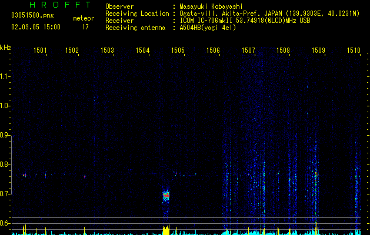Viewport: 370px width, 235px height.
Task: Click the 0.9 frequency axis label
Action: [x=4, y=135]
